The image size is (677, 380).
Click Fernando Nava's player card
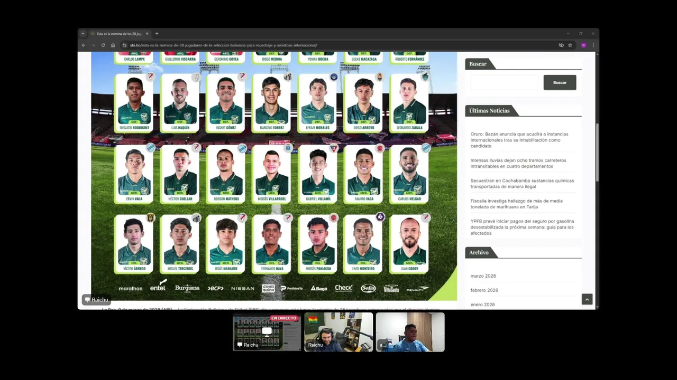pyautogui.click(x=272, y=244)
